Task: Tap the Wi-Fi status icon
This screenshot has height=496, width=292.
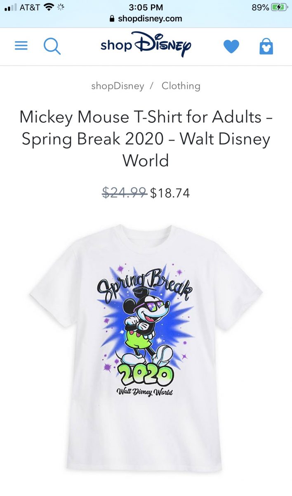Action: 49,7
